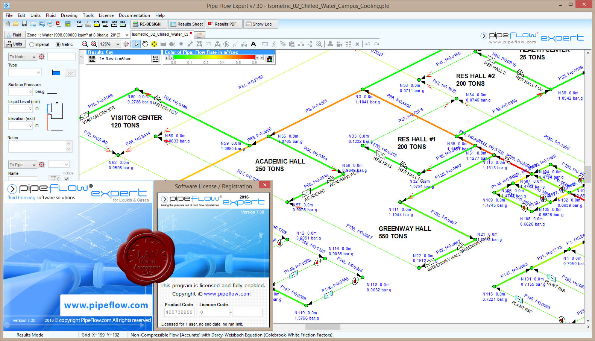The width and height of the screenshot is (595, 341).
Task: Save the system using the floppy disk icon
Action: pyautogui.click(x=24, y=24)
